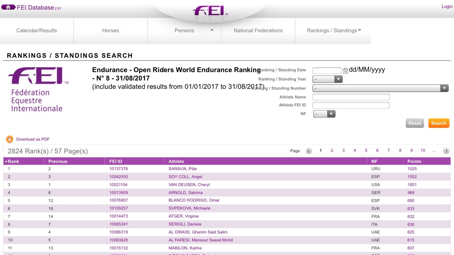The height and width of the screenshot is (255, 454).
Task: Click the FEI Database title link
Action: click(35, 8)
